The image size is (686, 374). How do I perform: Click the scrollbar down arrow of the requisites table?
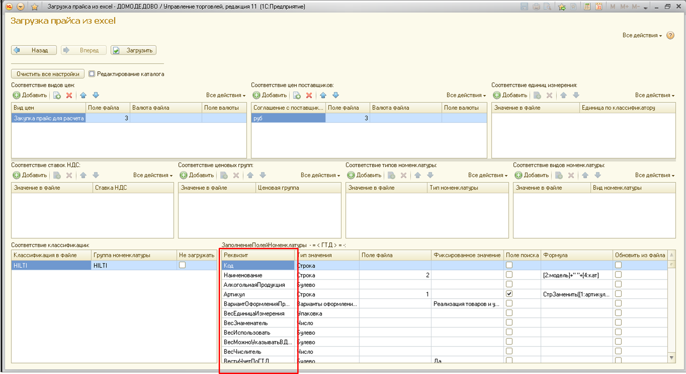(672, 358)
